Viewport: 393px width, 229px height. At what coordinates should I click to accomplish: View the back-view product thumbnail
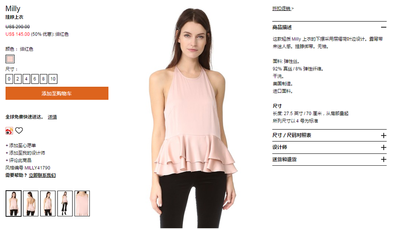tap(31, 203)
